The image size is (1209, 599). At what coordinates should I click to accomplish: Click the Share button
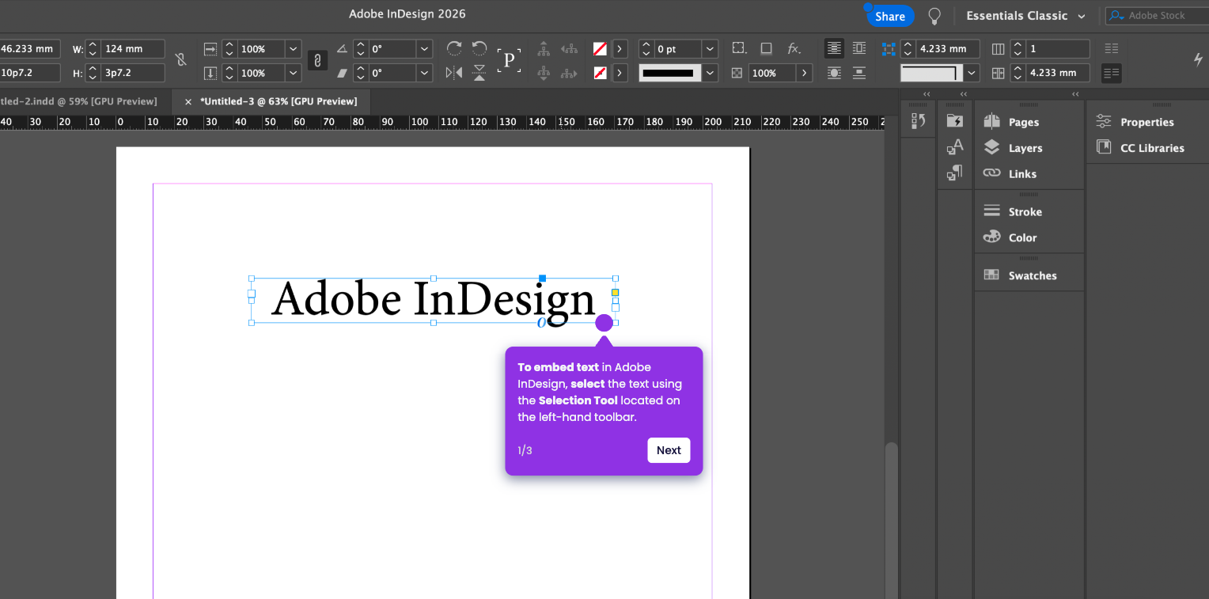coord(890,17)
